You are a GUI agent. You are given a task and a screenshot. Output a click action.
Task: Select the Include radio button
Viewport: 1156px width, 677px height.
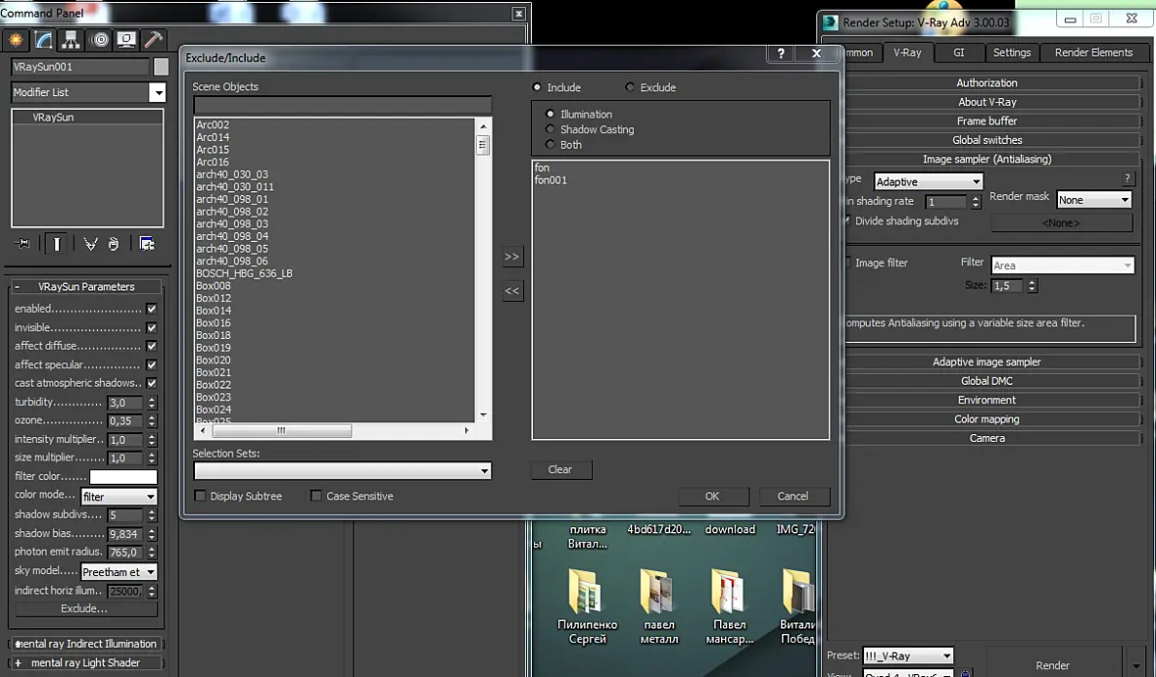[x=537, y=87]
